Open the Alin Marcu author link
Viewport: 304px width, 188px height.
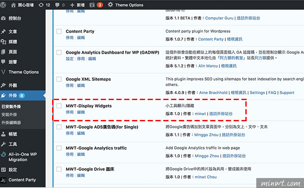click(208, 66)
